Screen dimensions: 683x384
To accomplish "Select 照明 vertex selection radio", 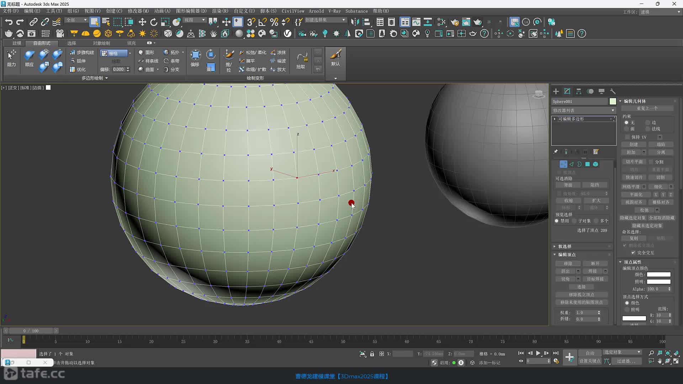I will pyautogui.click(x=627, y=310).
